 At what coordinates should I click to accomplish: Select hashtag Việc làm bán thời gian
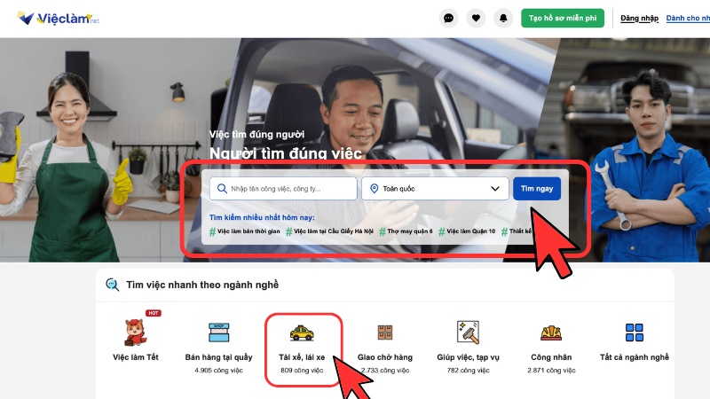point(245,231)
